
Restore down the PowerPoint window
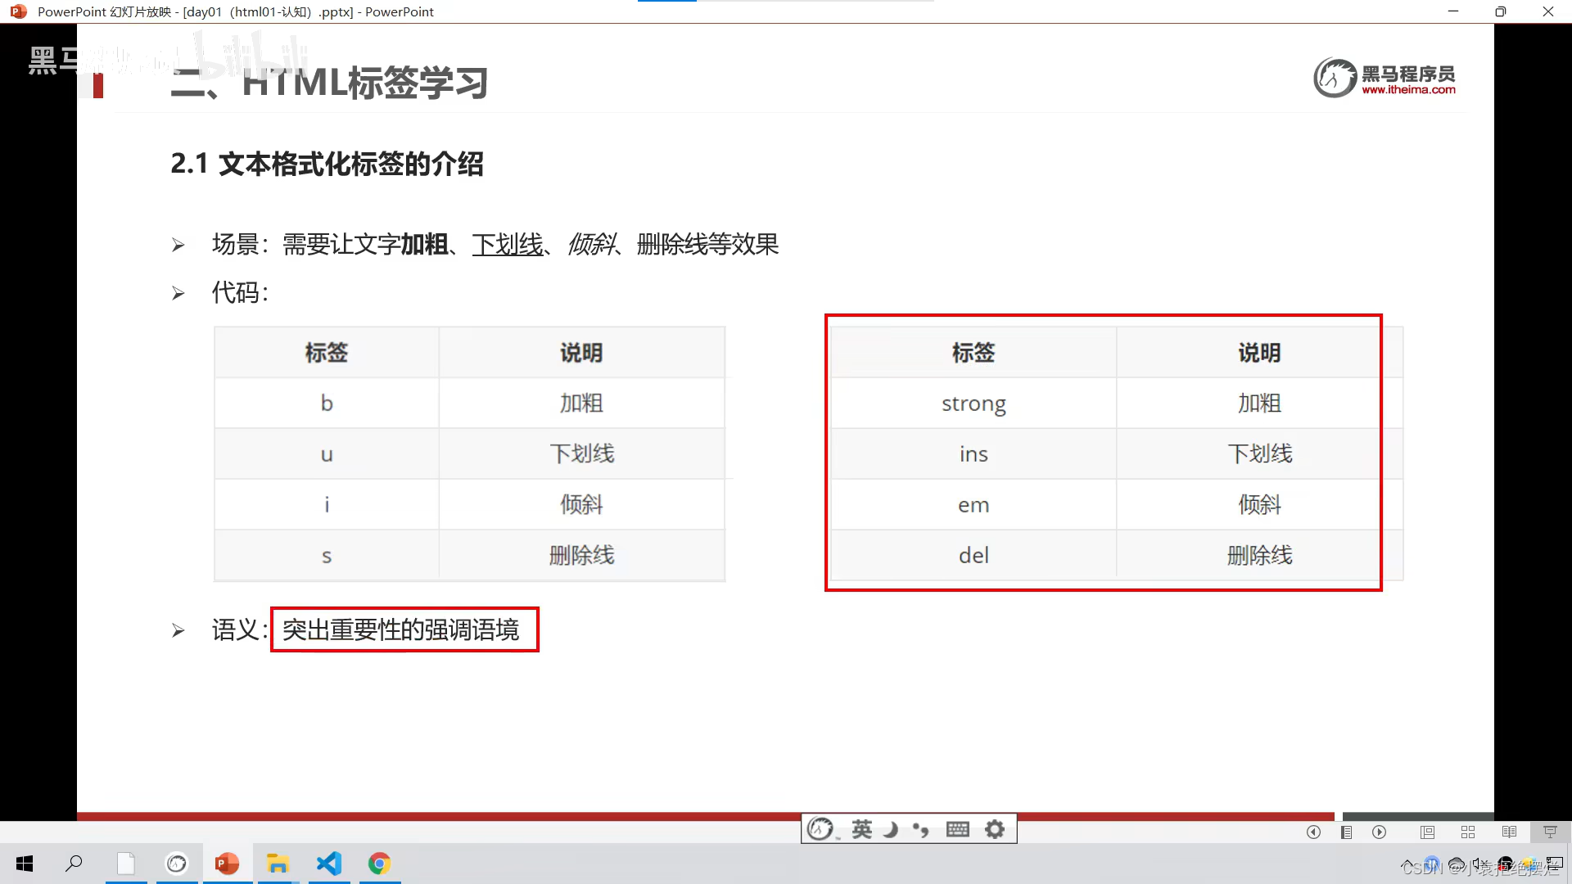(x=1500, y=11)
